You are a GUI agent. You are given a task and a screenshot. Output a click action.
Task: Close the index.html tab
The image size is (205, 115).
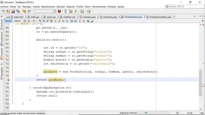26,17
